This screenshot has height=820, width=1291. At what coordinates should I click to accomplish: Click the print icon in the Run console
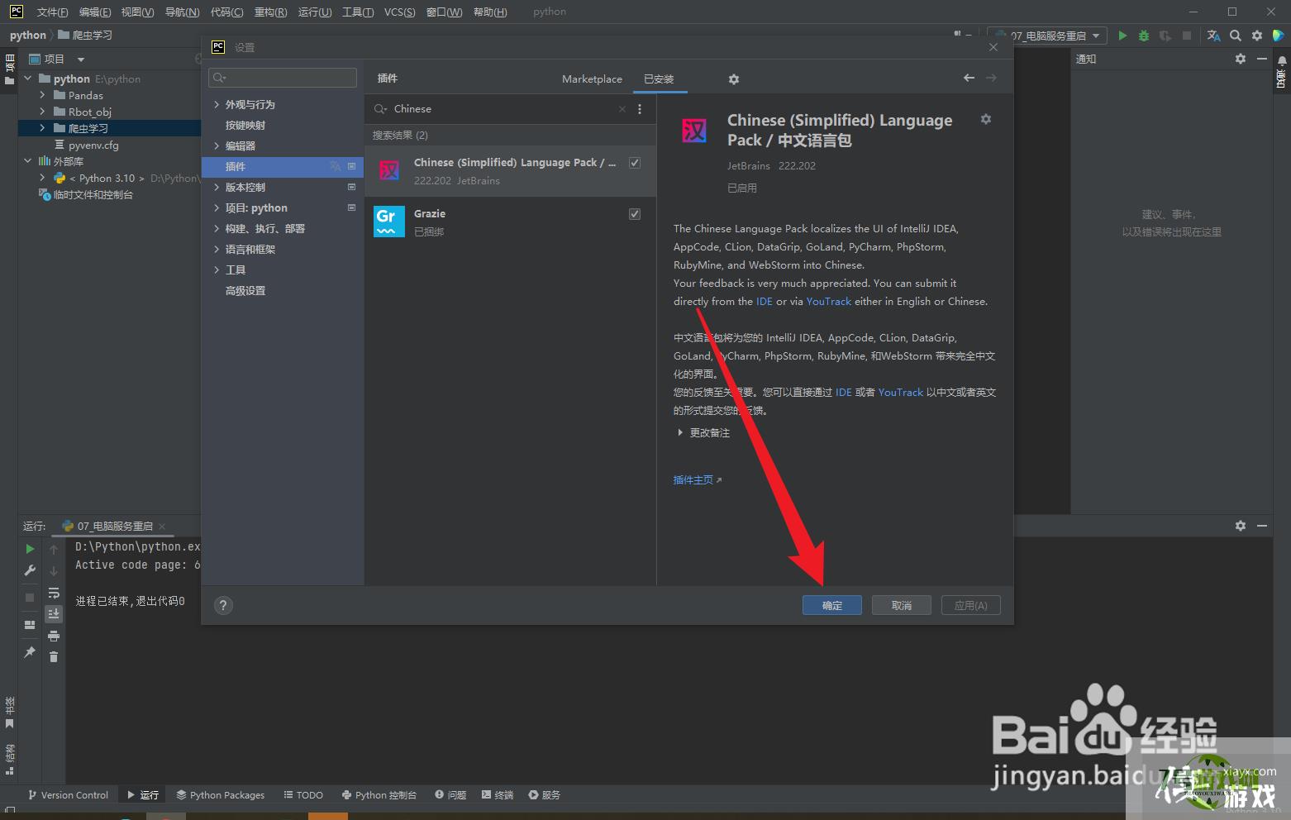pyautogui.click(x=54, y=636)
